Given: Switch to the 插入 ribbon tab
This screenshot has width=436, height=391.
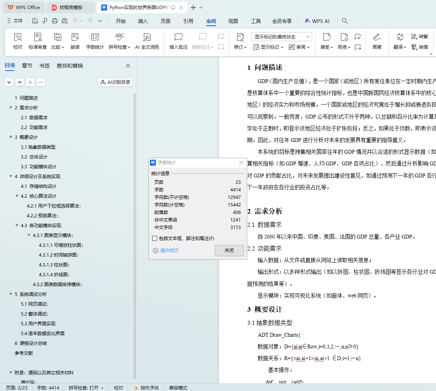Looking at the screenshot, I should pos(143,21).
